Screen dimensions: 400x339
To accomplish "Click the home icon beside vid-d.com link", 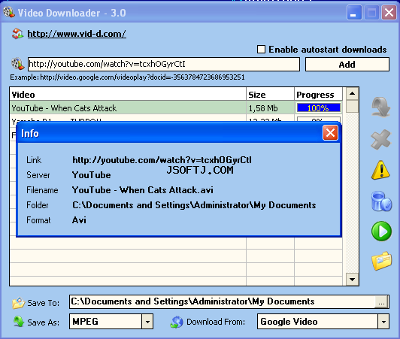I will (17, 34).
